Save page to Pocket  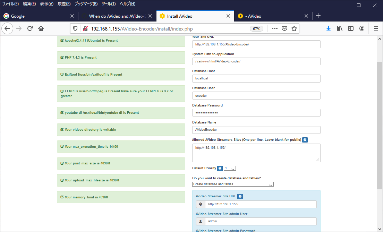tap(284, 28)
